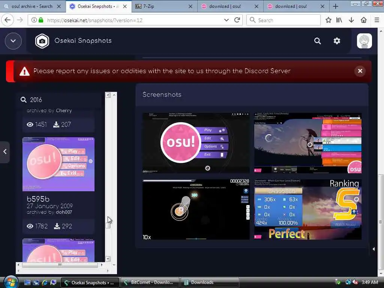This screenshot has height=288, width=384.
Task: Click the muted volume tray icon
Action: (x=355, y=282)
